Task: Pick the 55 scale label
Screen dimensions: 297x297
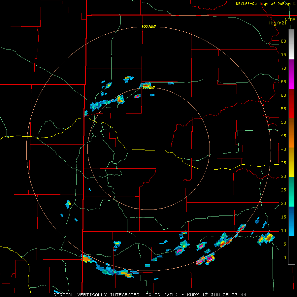Action: click(x=283, y=109)
